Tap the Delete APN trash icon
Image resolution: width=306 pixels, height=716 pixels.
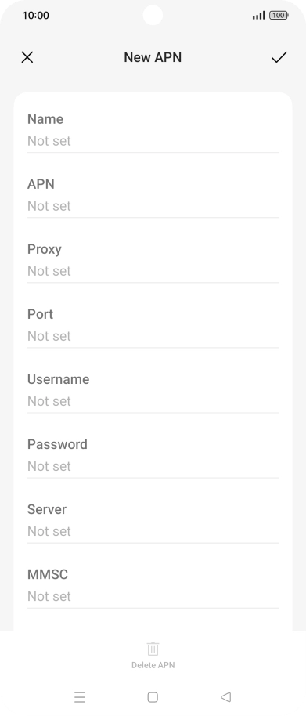[x=153, y=649]
